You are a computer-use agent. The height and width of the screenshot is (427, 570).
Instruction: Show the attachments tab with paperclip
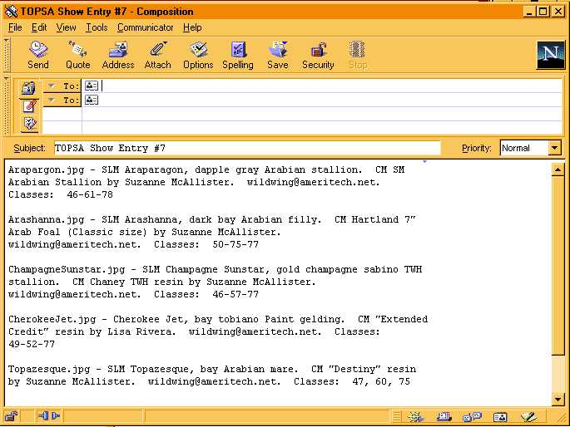point(29,106)
